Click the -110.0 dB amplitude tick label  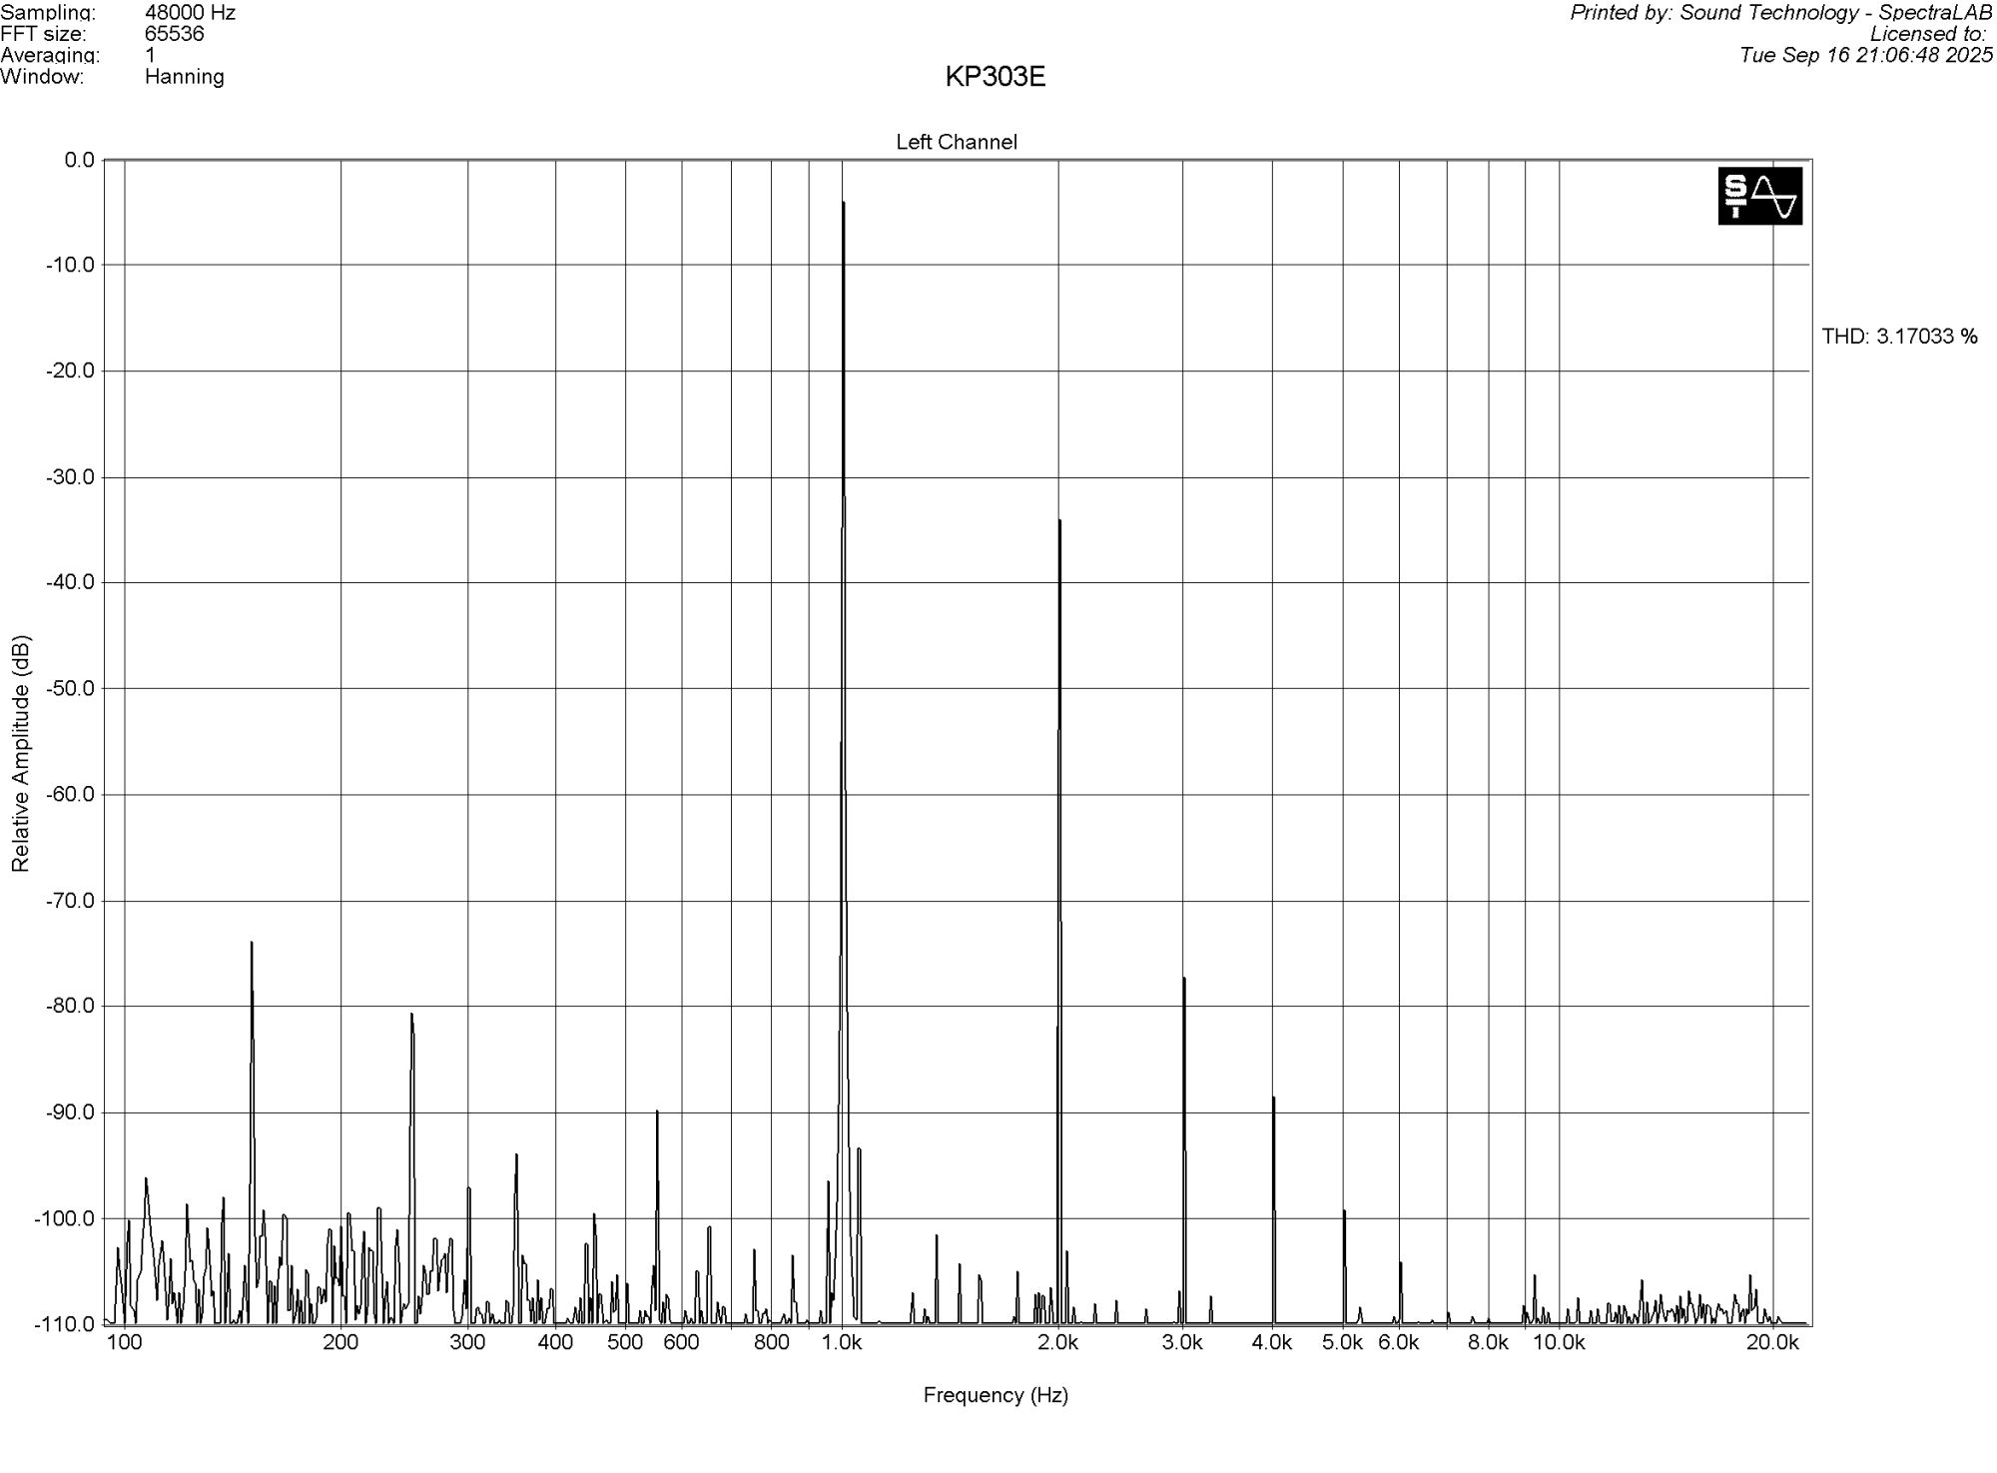65,1324
